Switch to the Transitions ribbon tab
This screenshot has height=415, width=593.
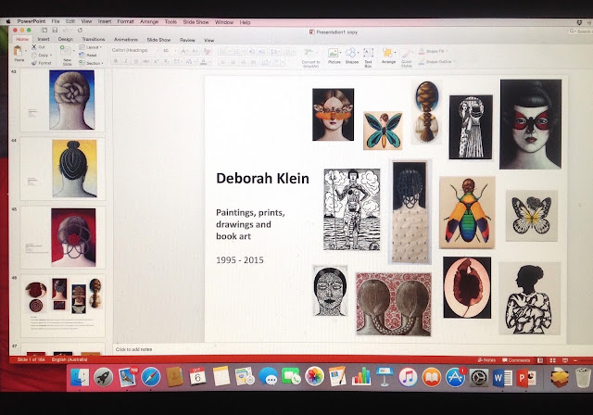click(94, 39)
